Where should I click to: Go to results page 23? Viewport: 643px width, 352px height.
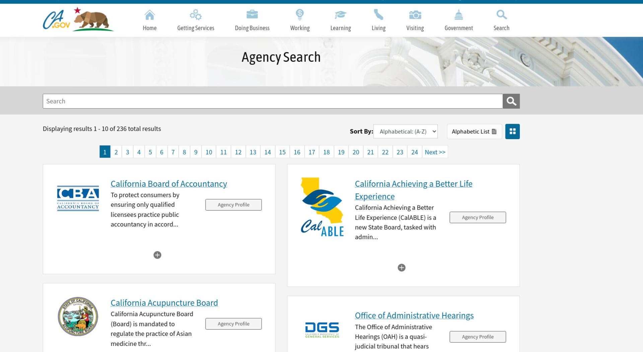400,152
